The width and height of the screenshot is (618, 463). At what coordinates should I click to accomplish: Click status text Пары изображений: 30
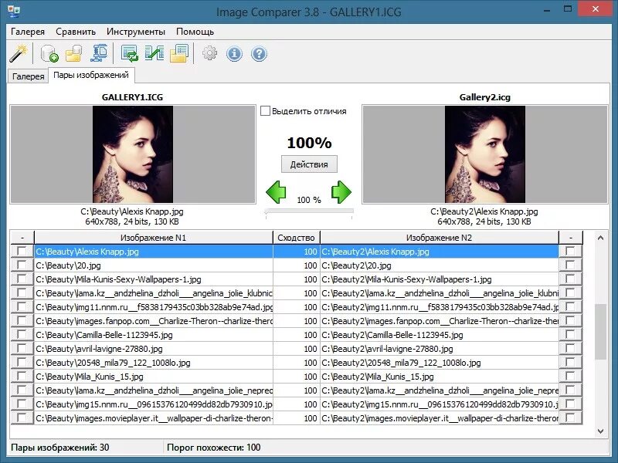60,448
